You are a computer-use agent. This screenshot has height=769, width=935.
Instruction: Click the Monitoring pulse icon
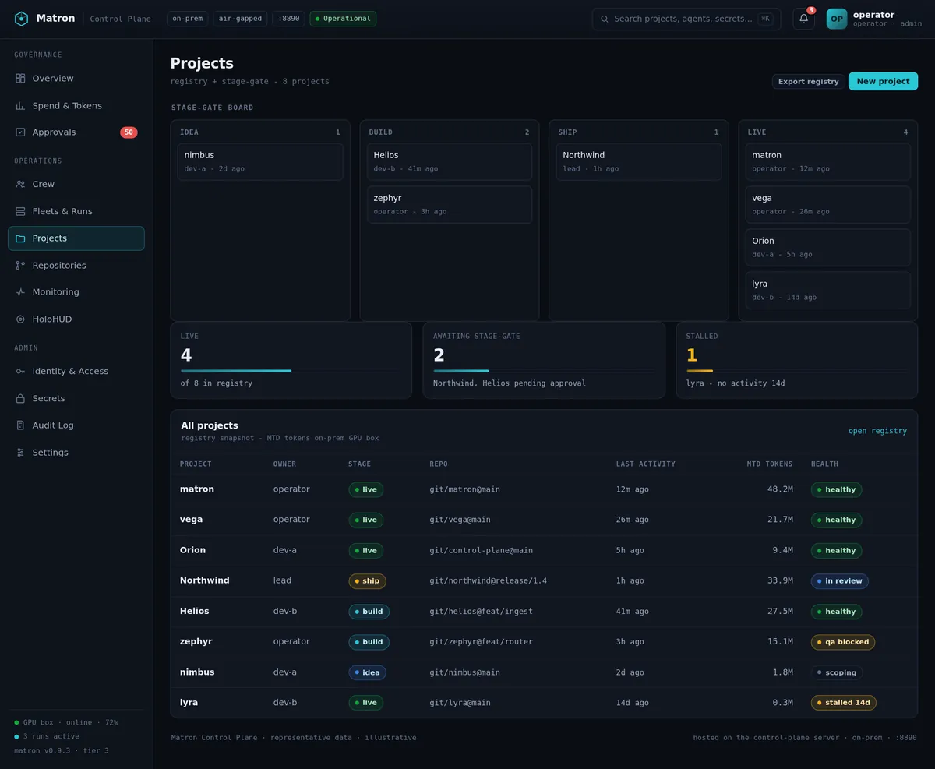(x=20, y=292)
